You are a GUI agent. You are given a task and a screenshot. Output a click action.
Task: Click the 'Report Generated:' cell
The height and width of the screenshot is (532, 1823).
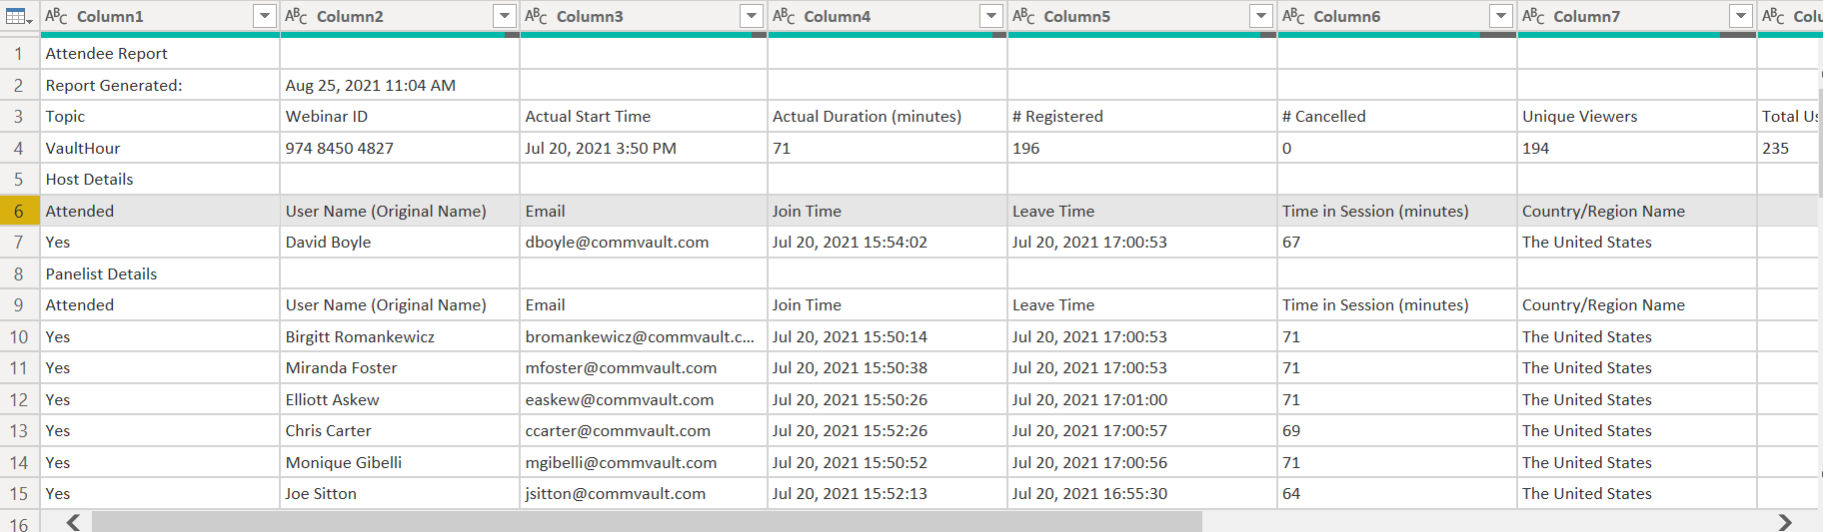coord(160,85)
